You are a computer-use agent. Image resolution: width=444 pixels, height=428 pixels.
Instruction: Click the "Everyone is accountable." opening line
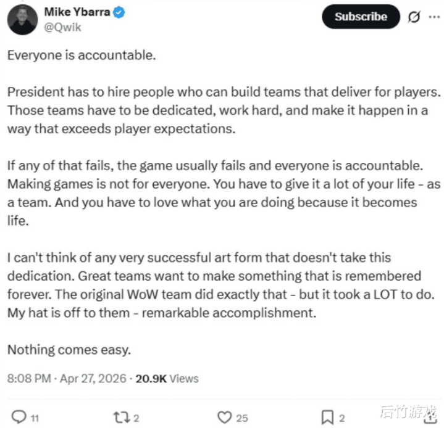point(82,55)
